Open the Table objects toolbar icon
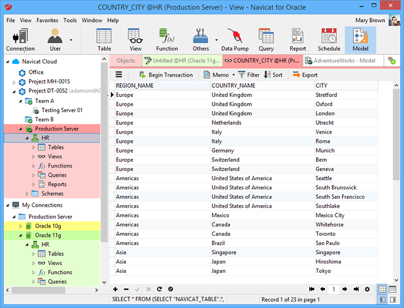This screenshot has height=308, width=404. (104, 40)
